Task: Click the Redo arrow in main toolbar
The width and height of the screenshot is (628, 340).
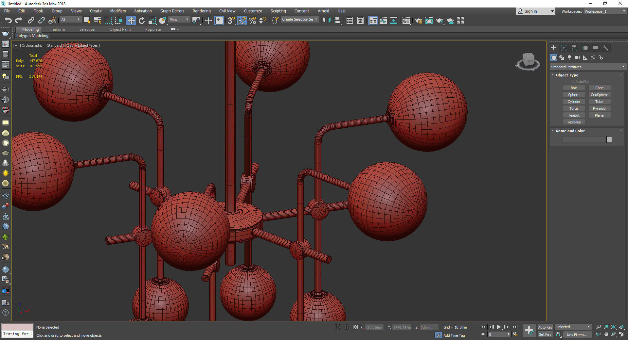Action: (x=18, y=21)
